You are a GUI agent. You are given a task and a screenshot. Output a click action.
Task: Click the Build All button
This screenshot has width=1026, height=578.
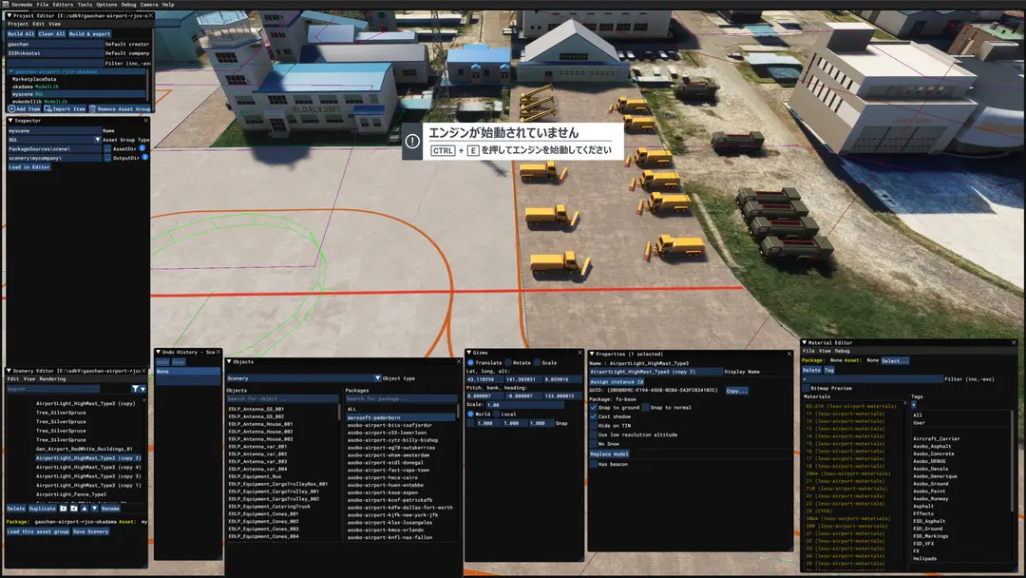point(21,34)
